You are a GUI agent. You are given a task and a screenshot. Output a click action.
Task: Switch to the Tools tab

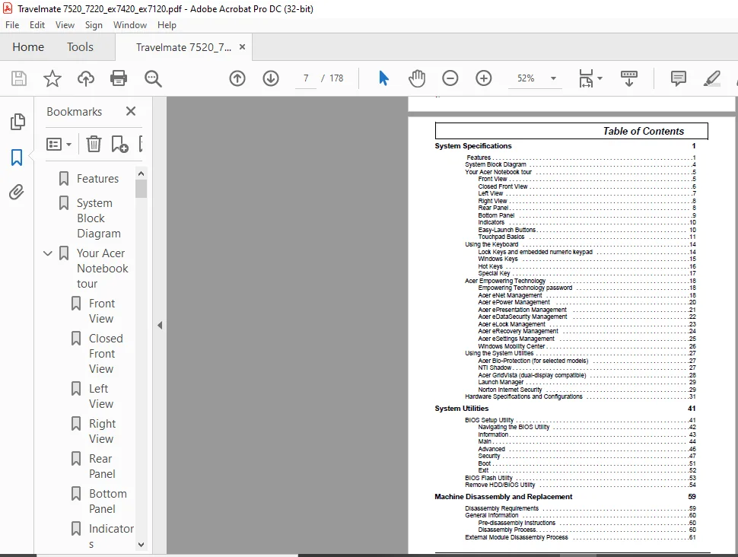[x=80, y=47]
